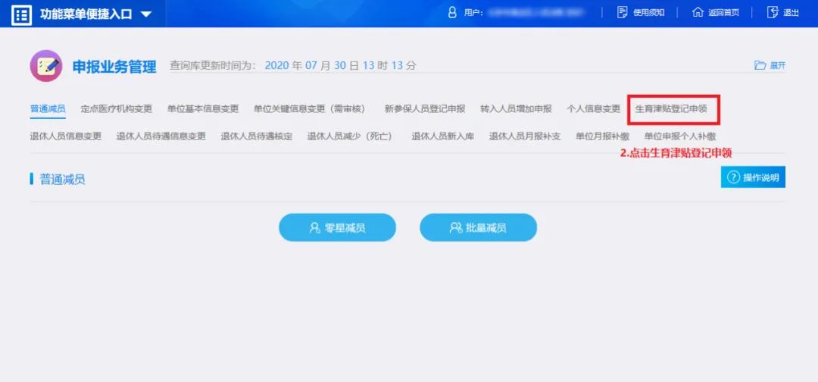818x382 pixels.
Task: Click the user profile icon
Action: pyautogui.click(x=452, y=13)
